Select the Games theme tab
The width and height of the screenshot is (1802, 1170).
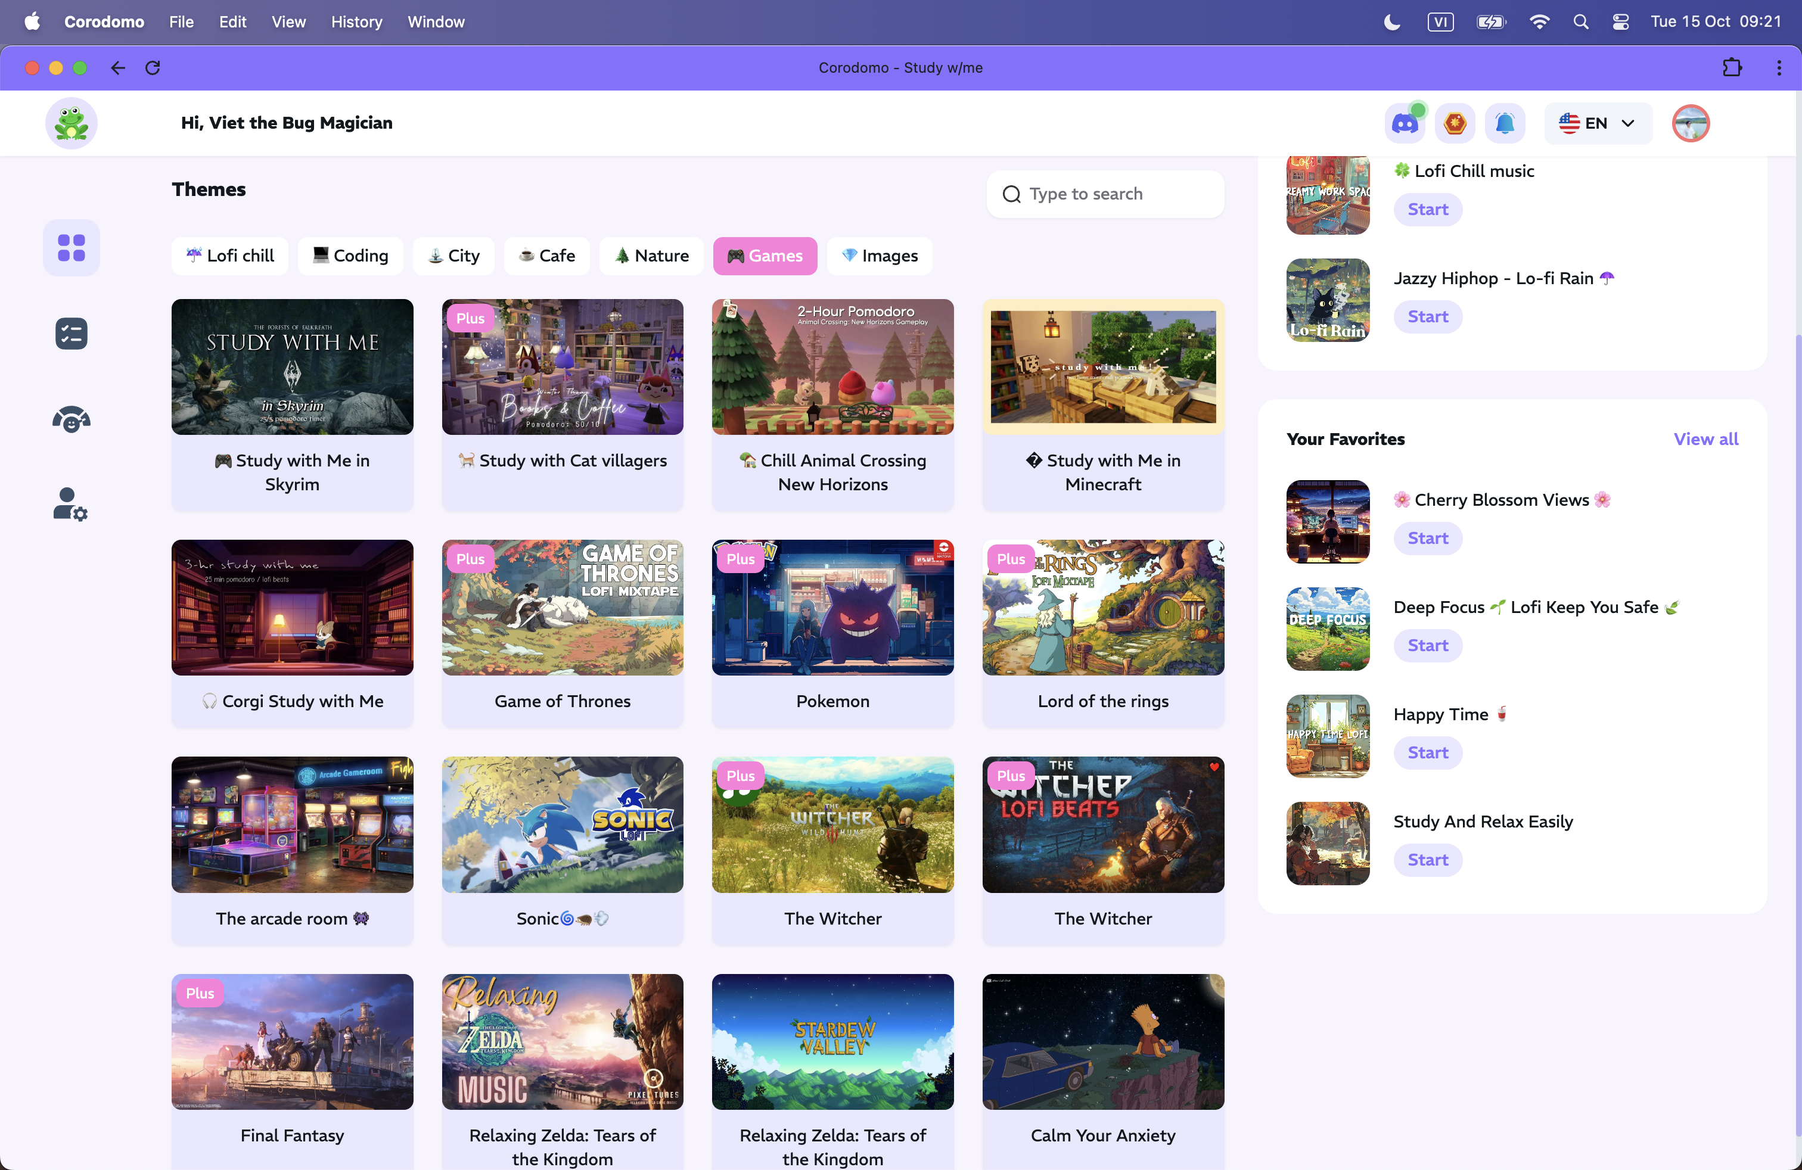(765, 256)
